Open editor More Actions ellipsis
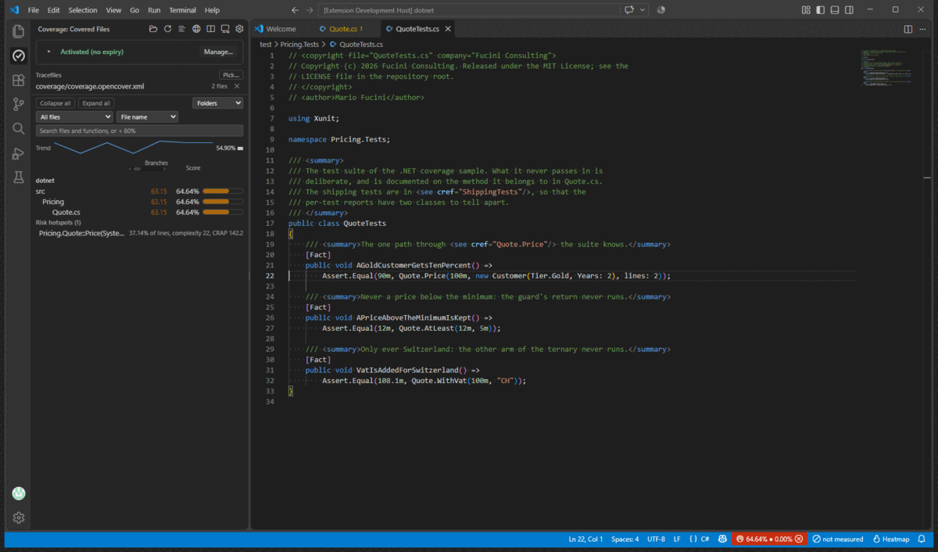This screenshot has height=552, width=938. click(924, 29)
